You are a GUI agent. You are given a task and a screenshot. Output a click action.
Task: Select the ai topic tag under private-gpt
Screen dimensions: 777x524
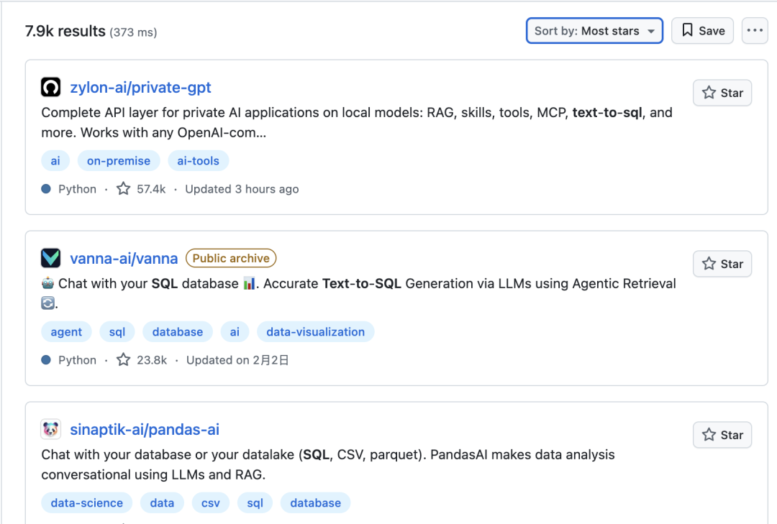(55, 160)
